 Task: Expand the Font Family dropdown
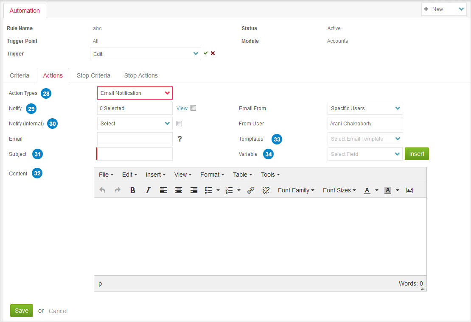(x=296, y=190)
